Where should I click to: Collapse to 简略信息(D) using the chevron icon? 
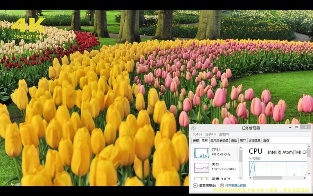point(195,185)
